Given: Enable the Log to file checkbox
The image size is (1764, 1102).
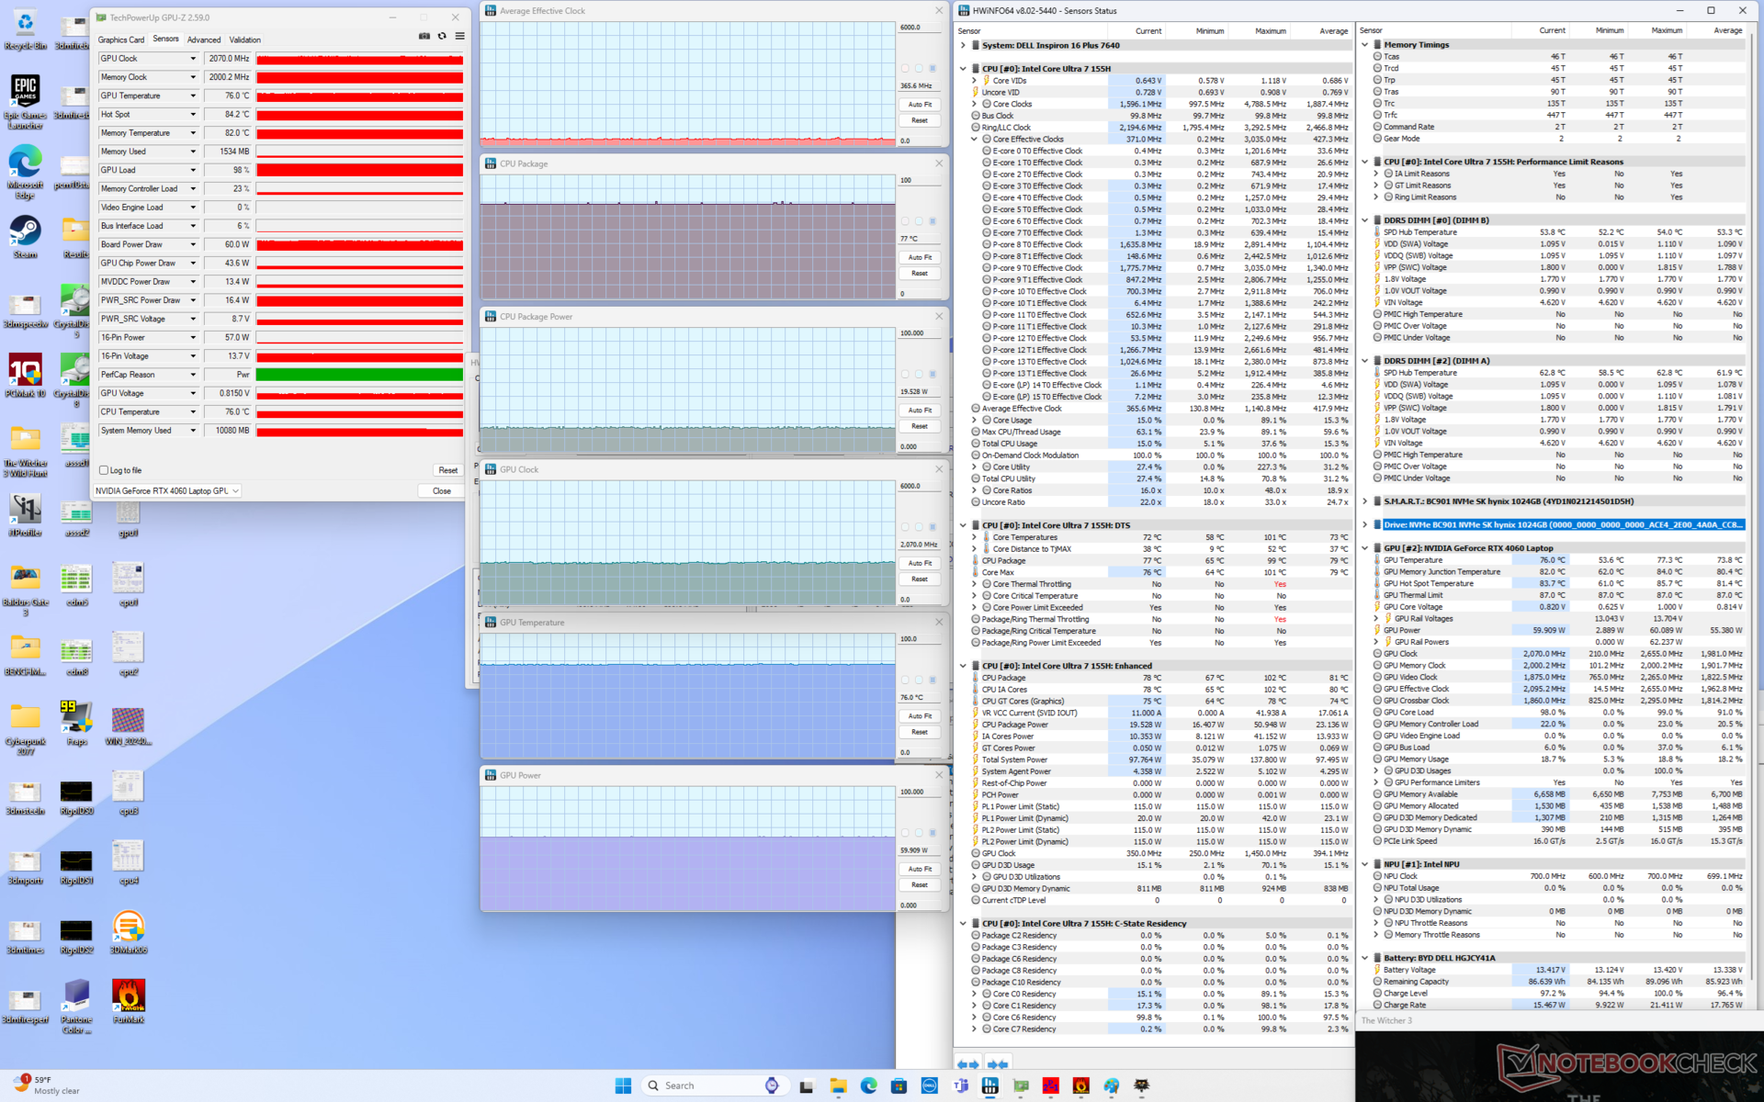Looking at the screenshot, I should [x=104, y=470].
